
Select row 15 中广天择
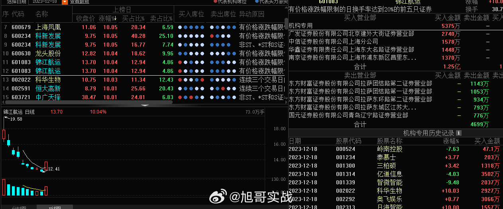tap(143, 97)
